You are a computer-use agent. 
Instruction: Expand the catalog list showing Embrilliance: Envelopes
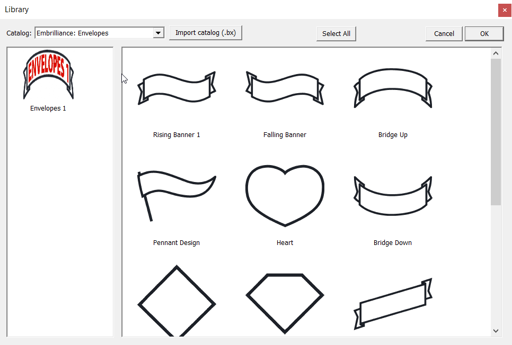click(x=158, y=32)
